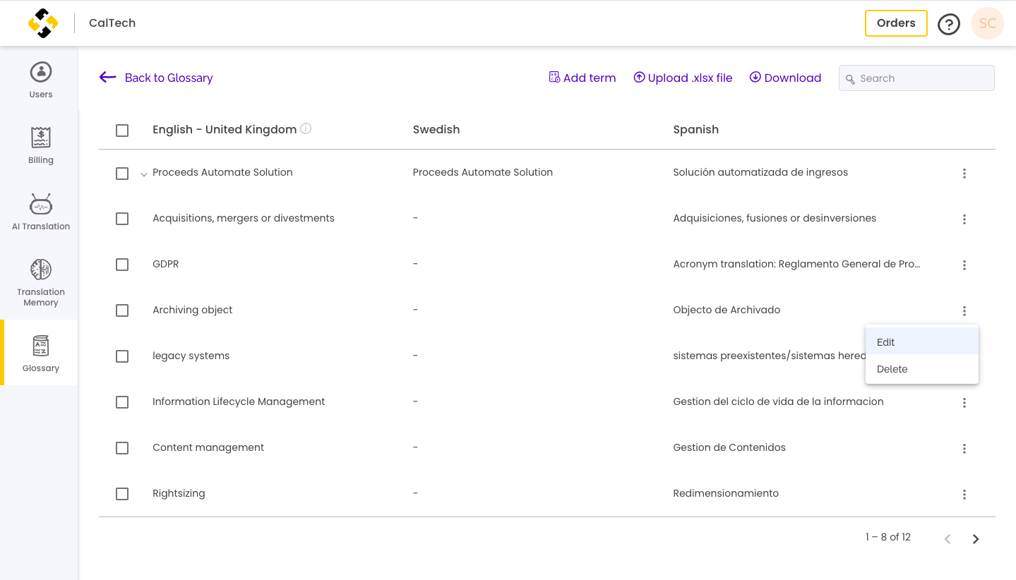Open the three-dot menu for Acquisitions, mergers or divestments
The height and width of the screenshot is (580, 1016).
(964, 219)
